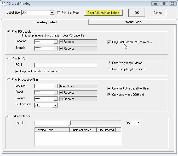
Task: Toggle Only Print One Label Per Item
Action: click(109, 88)
